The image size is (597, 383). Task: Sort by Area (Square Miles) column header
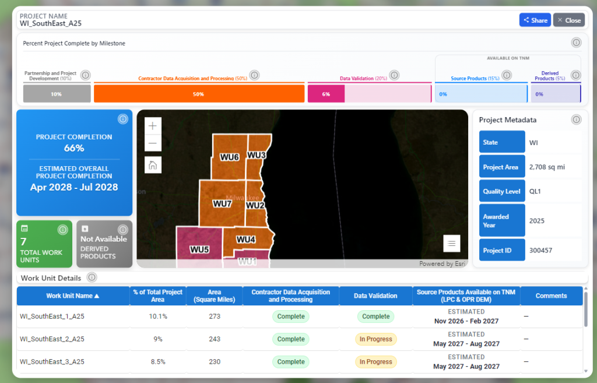(x=215, y=296)
